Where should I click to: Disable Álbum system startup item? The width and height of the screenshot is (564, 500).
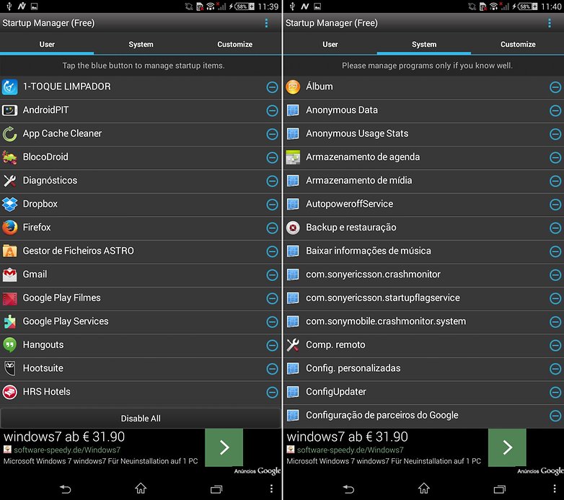555,87
